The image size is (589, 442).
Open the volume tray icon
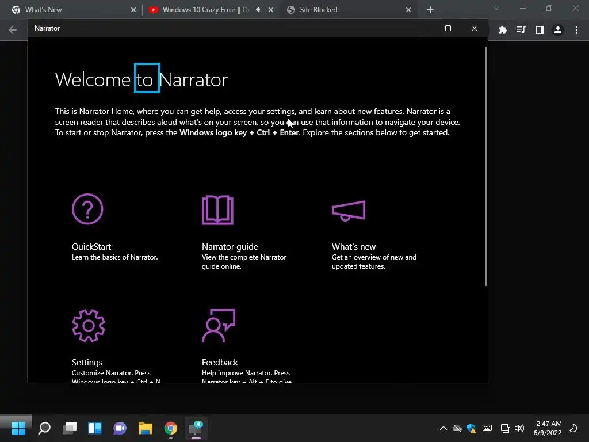(x=519, y=428)
